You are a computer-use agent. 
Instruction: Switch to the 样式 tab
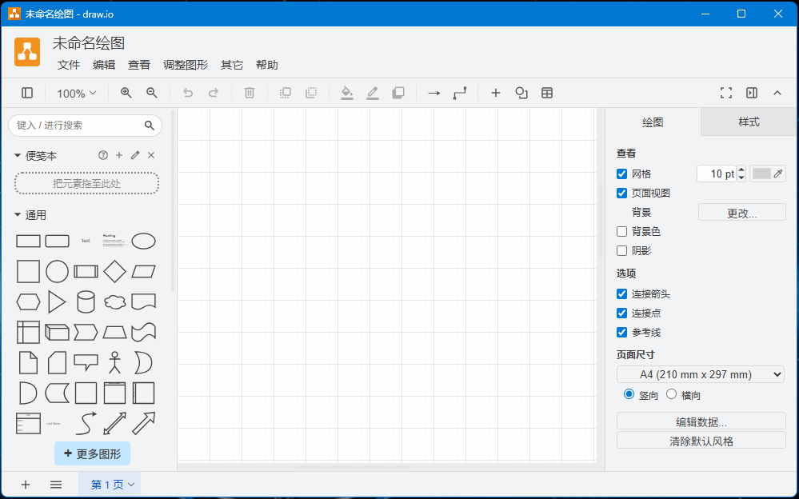[x=748, y=122]
